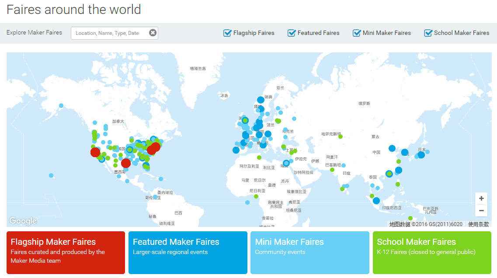Viewport: 497px width, 278px height.
Task: Click the green school marker in Algeria
Action: pos(259,158)
